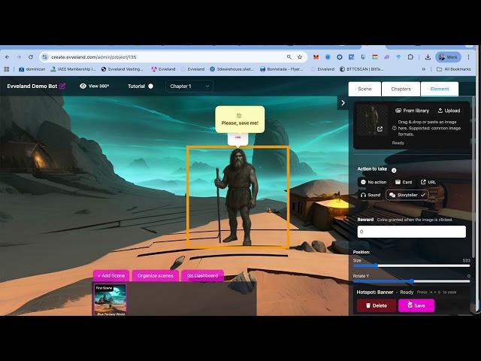Open the Chrome three-dot menu
Screen dimensions: 481x361
point(468,57)
